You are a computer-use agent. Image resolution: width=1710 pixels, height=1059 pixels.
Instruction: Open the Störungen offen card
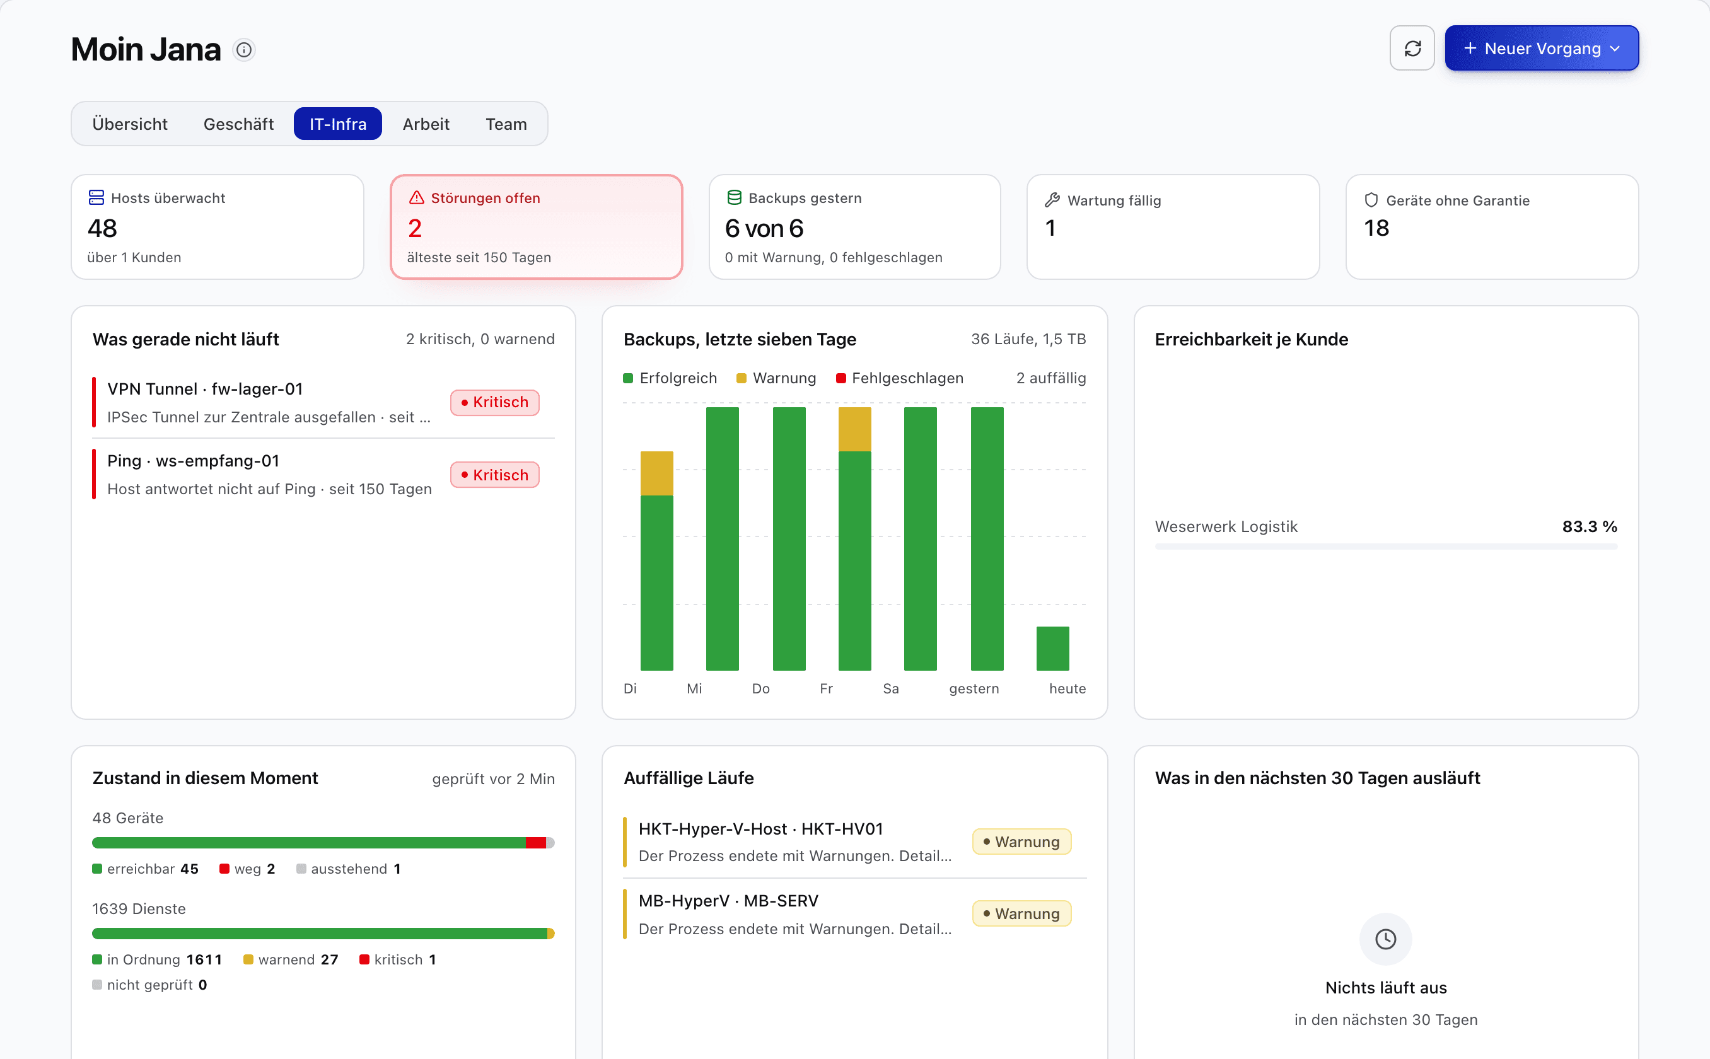[x=537, y=227]
